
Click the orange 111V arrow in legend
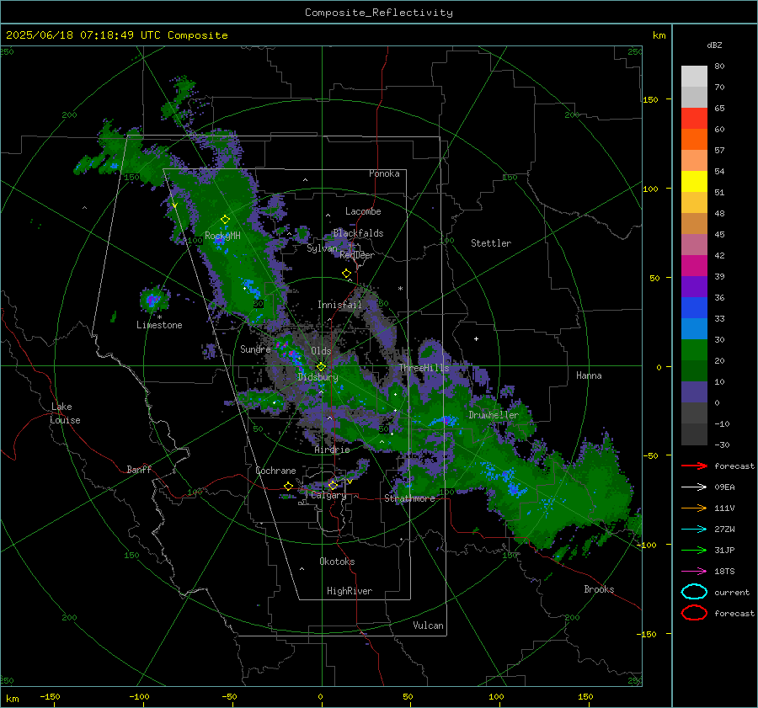click(694, 508)
